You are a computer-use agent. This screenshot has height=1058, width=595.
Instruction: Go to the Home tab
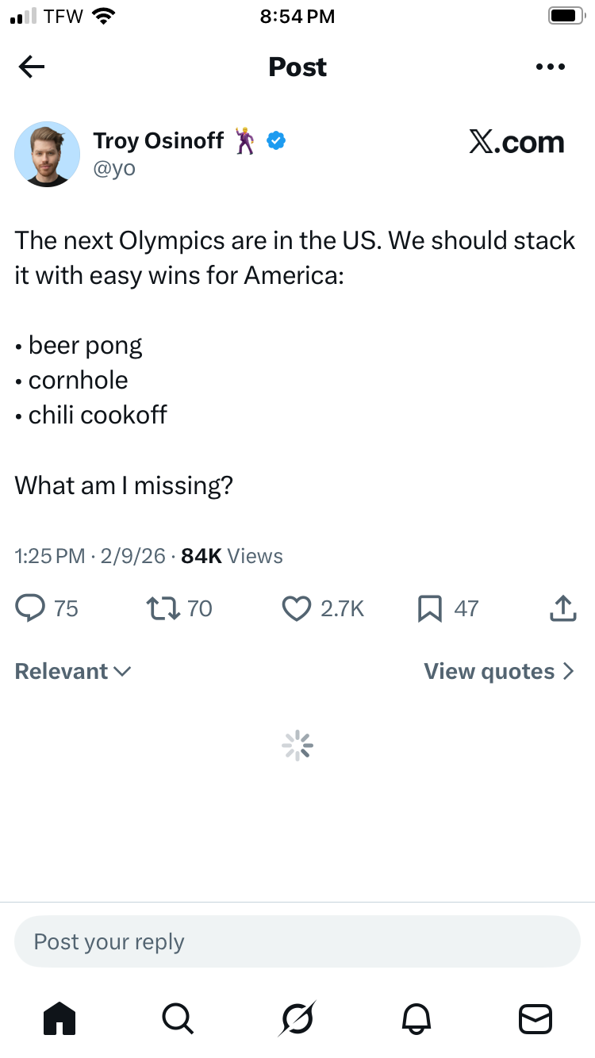point(59,1018)
